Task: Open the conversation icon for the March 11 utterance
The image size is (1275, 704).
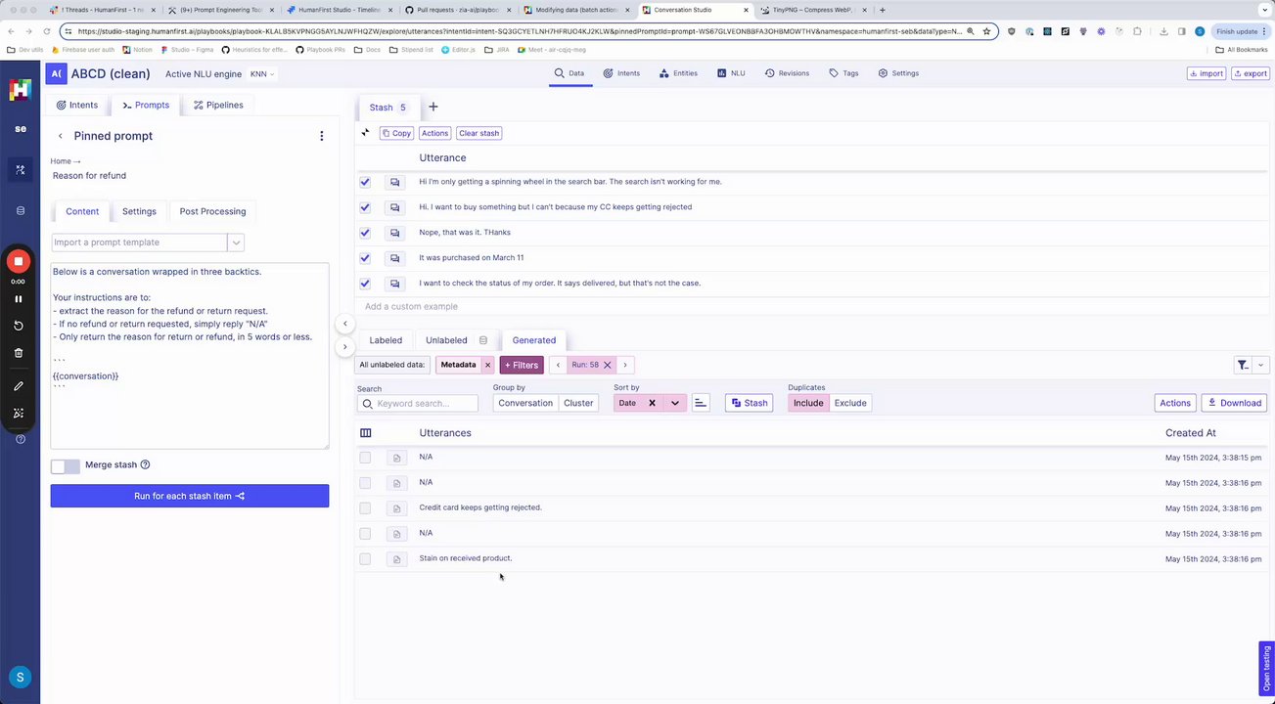Action: [395, 258]
